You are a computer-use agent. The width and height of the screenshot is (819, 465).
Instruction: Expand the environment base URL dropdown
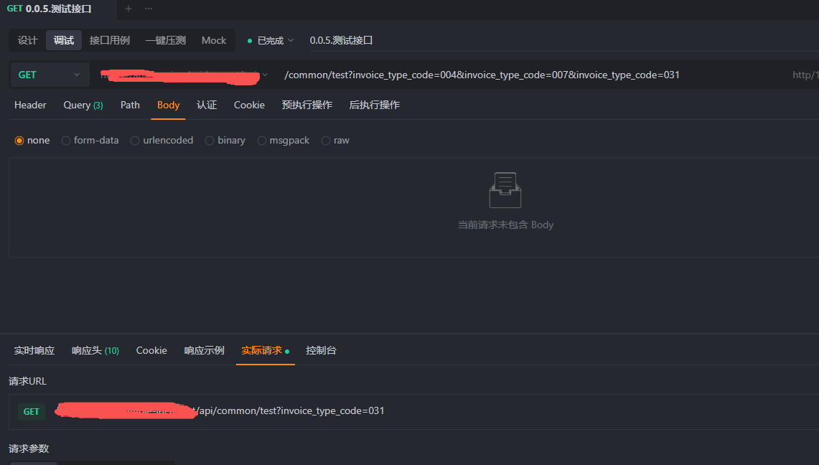[265, 75]
